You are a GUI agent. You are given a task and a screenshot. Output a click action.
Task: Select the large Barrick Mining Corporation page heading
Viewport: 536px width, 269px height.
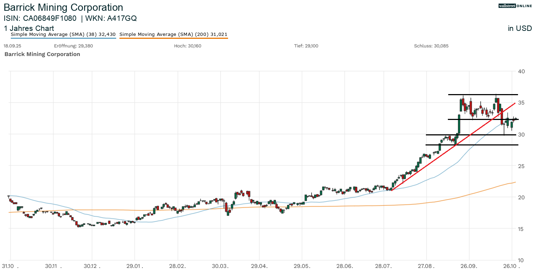pos(63,8)
